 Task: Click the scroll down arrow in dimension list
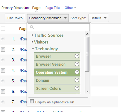click(x=87, y=91)
